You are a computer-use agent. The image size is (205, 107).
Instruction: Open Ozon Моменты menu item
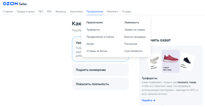point(133,51)
